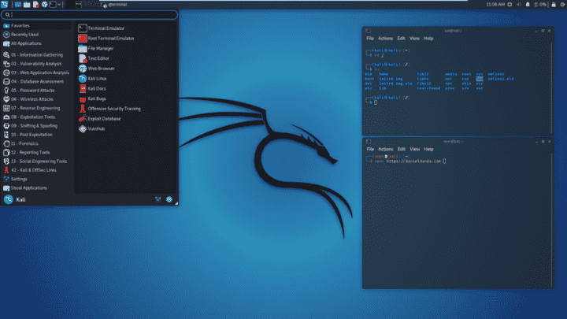Open 12 - Reporting Tools category

tap(36, 153)
